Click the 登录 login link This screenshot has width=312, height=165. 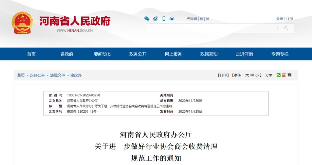pos(279,19)
